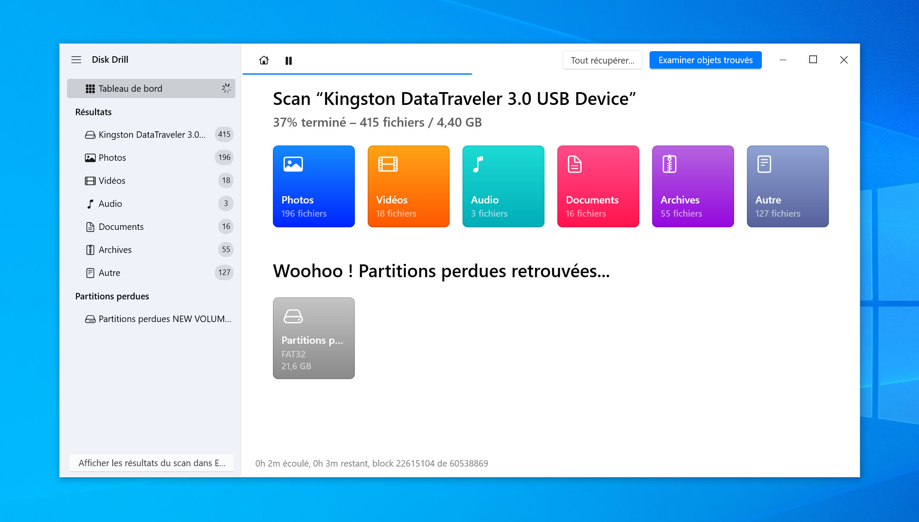Open the Autre 127 fichiers card
Screen dimensions: 919x522
click(788, 186)
